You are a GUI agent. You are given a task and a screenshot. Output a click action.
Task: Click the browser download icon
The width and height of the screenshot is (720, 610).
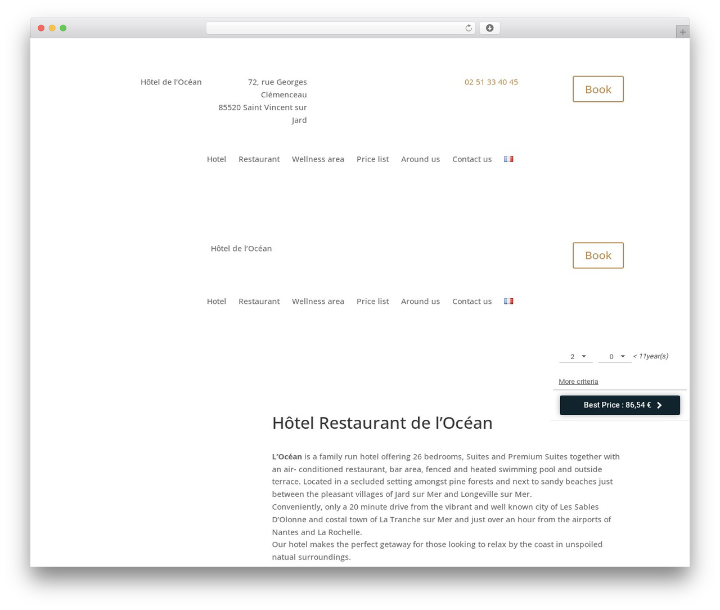(489, 28)
